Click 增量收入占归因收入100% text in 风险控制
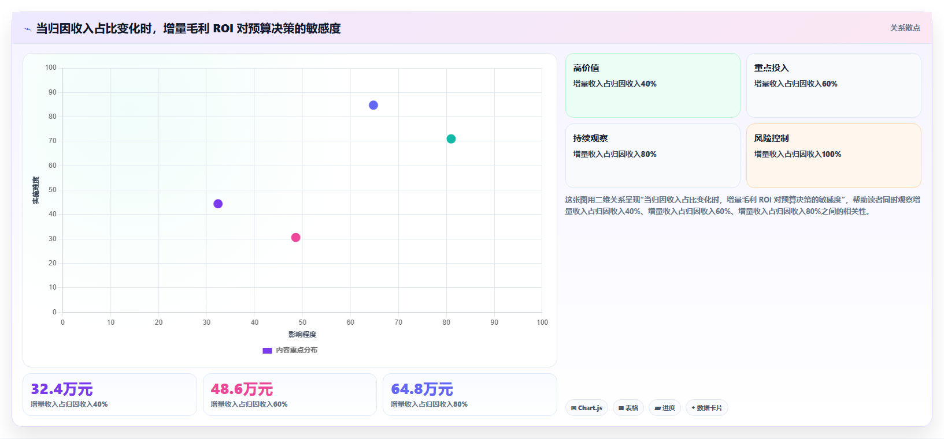The image size is (944, 439). (797, 154)
